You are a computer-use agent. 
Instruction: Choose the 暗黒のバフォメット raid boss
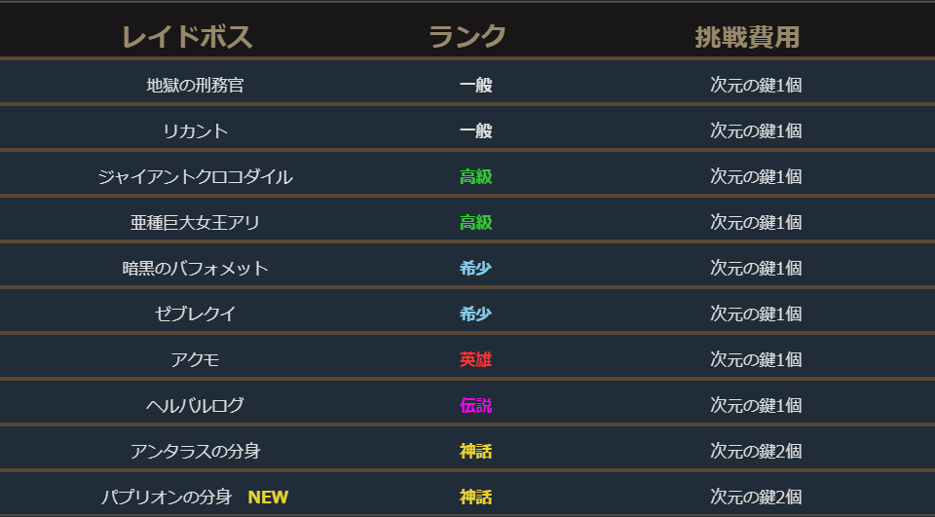(x=195, y=268)
